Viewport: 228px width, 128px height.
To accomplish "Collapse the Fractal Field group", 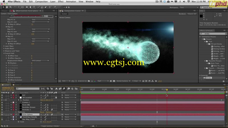I will (x=4, y=53).
